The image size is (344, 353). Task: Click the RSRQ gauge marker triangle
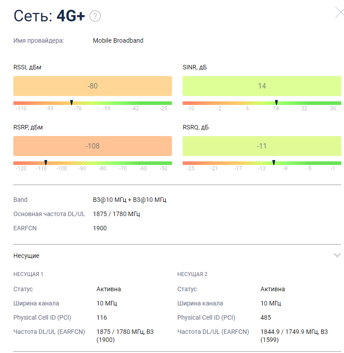click(x=274, y=163)
